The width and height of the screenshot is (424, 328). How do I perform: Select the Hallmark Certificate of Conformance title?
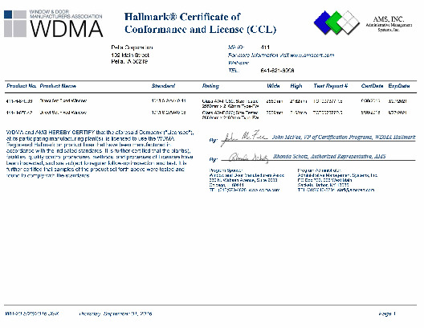(x=201, y=23)
